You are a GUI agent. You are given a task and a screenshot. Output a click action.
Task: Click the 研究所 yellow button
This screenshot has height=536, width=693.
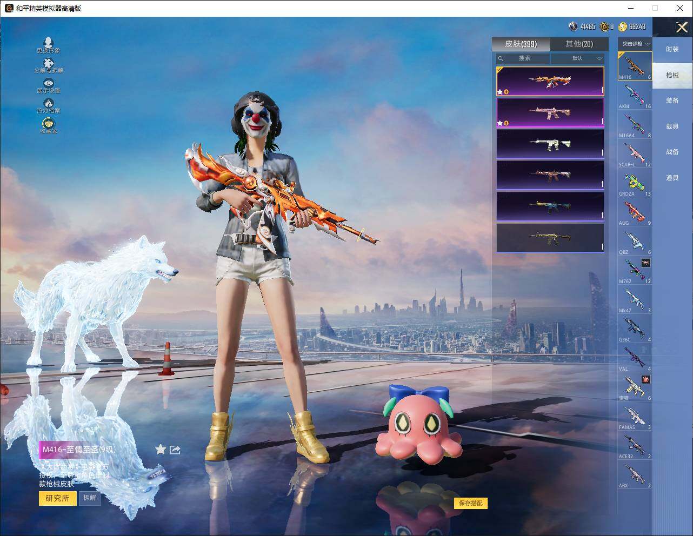[57, 498]
